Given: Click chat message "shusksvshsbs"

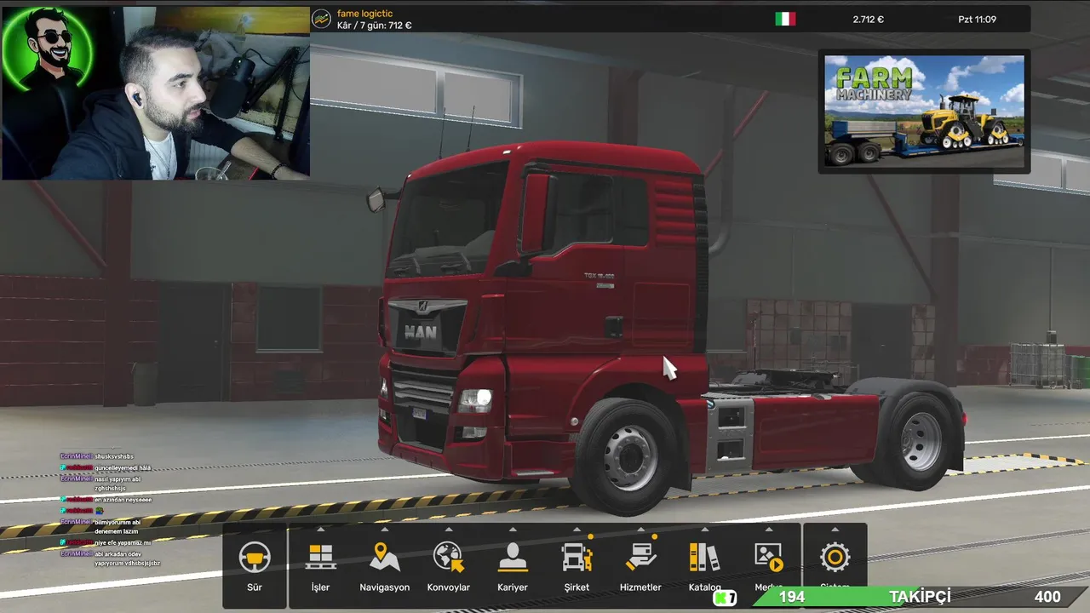Looking at the screenshot, I should coord(114,456).
